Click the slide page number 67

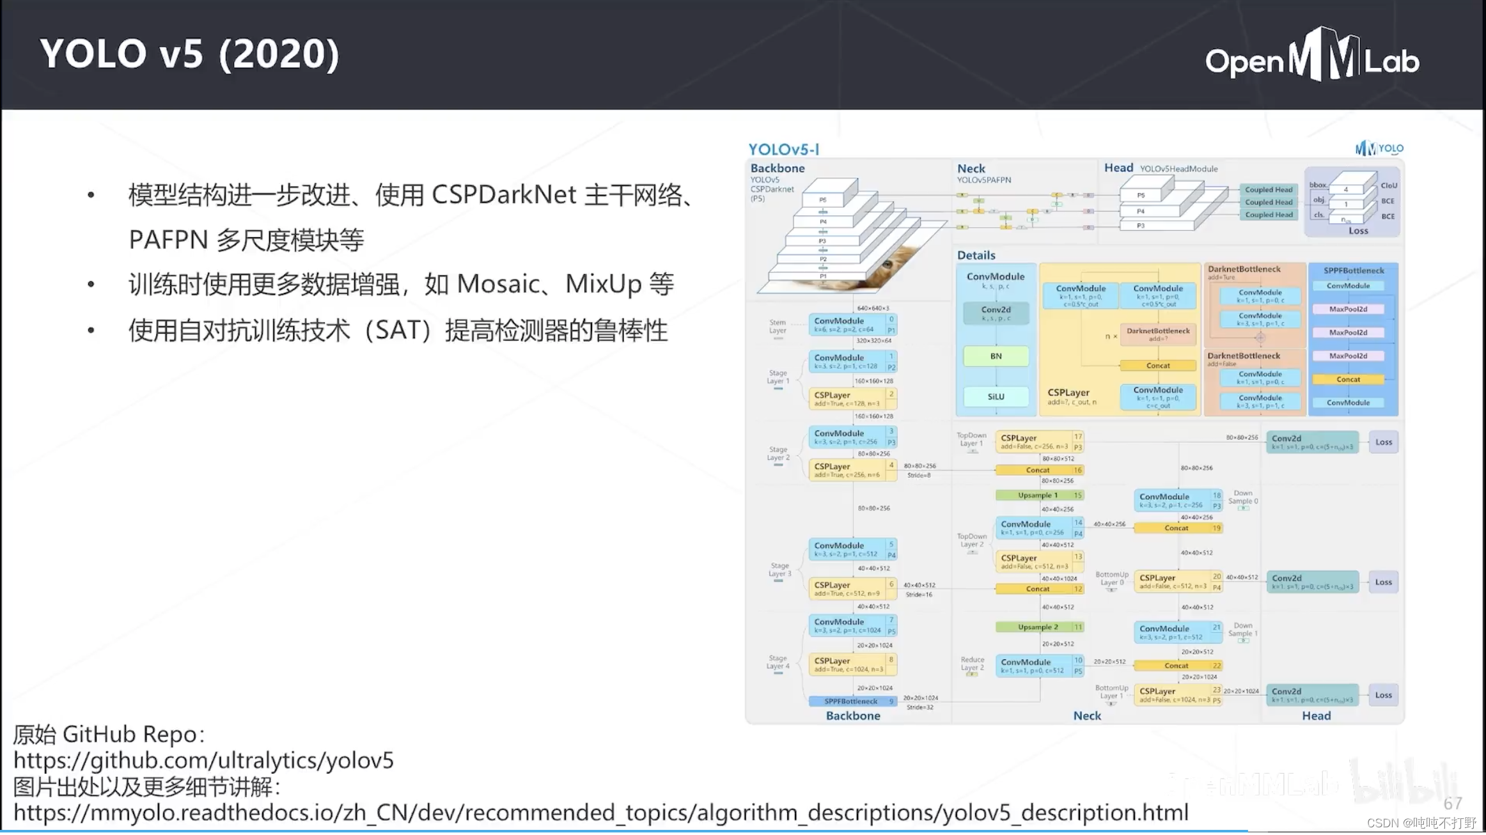pyautogui.click(x=1453, y=804)
